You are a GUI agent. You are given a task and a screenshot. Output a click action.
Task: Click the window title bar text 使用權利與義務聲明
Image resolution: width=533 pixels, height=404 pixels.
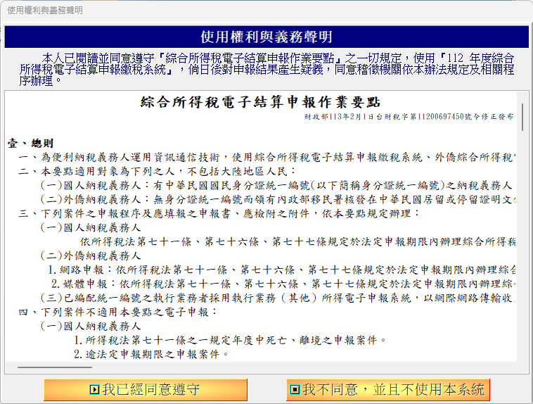coord(44,11)
